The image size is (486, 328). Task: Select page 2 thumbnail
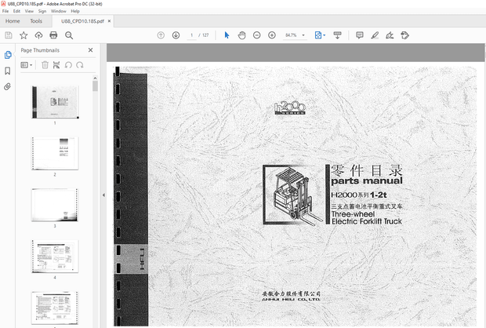point(55,153)
